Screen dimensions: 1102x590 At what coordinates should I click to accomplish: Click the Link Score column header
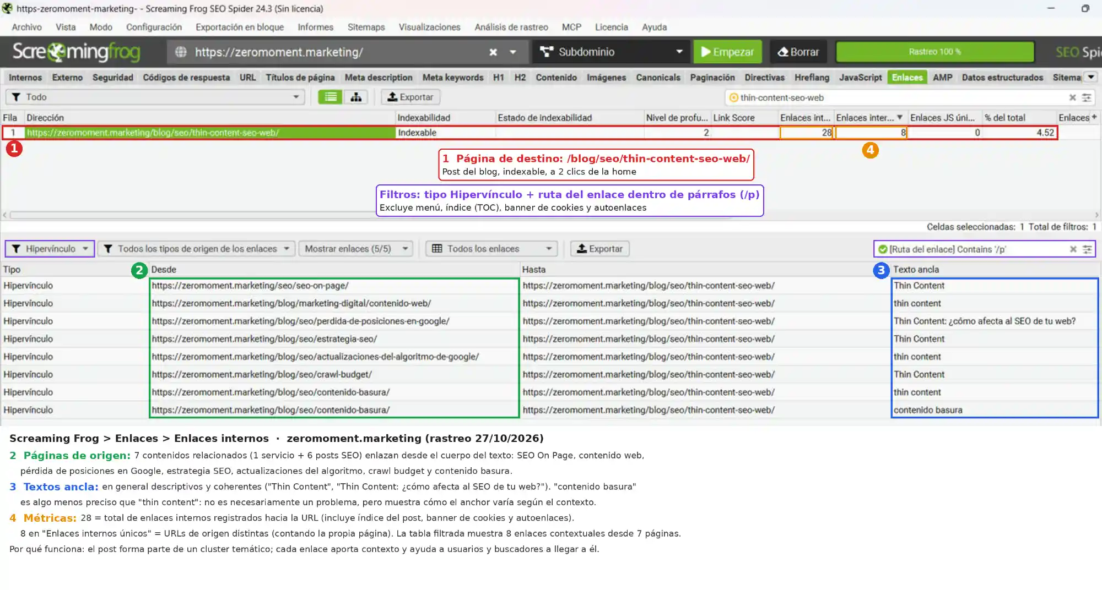[x=744, y=117]
